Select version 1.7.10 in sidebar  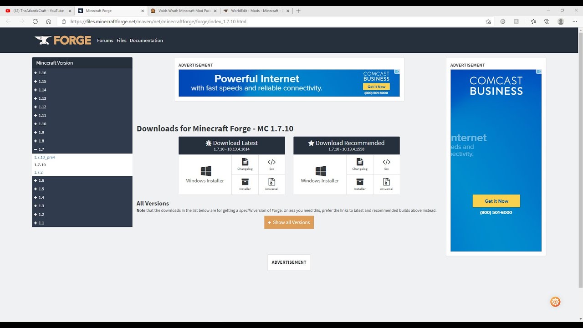coord(40,165)
